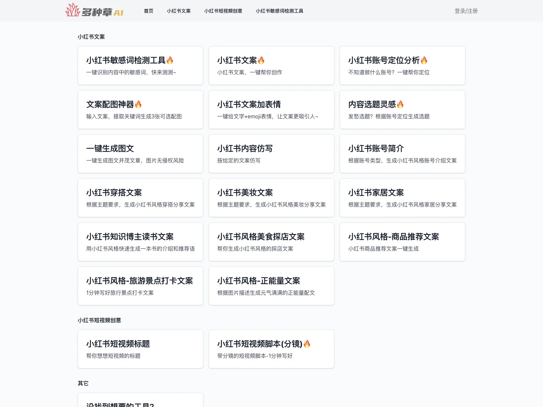
Task: Click flame icon on 小红书短视频脚本(分镜) card
Action: (307, 344)
